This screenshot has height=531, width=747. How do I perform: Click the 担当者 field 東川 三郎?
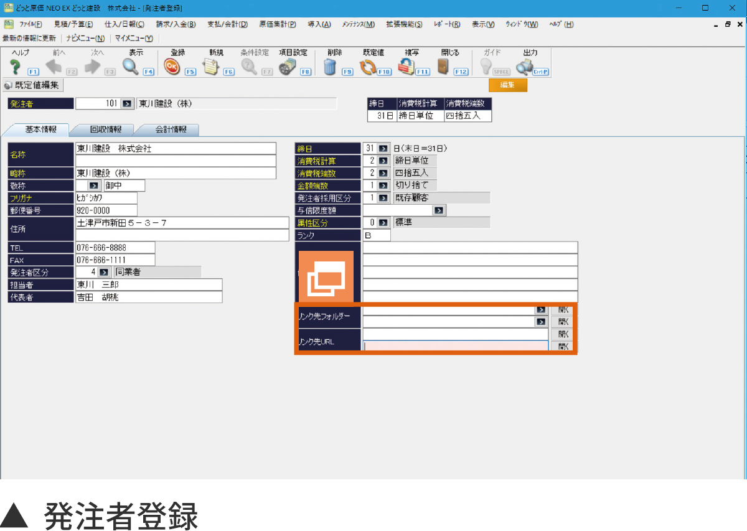[149, 284]
